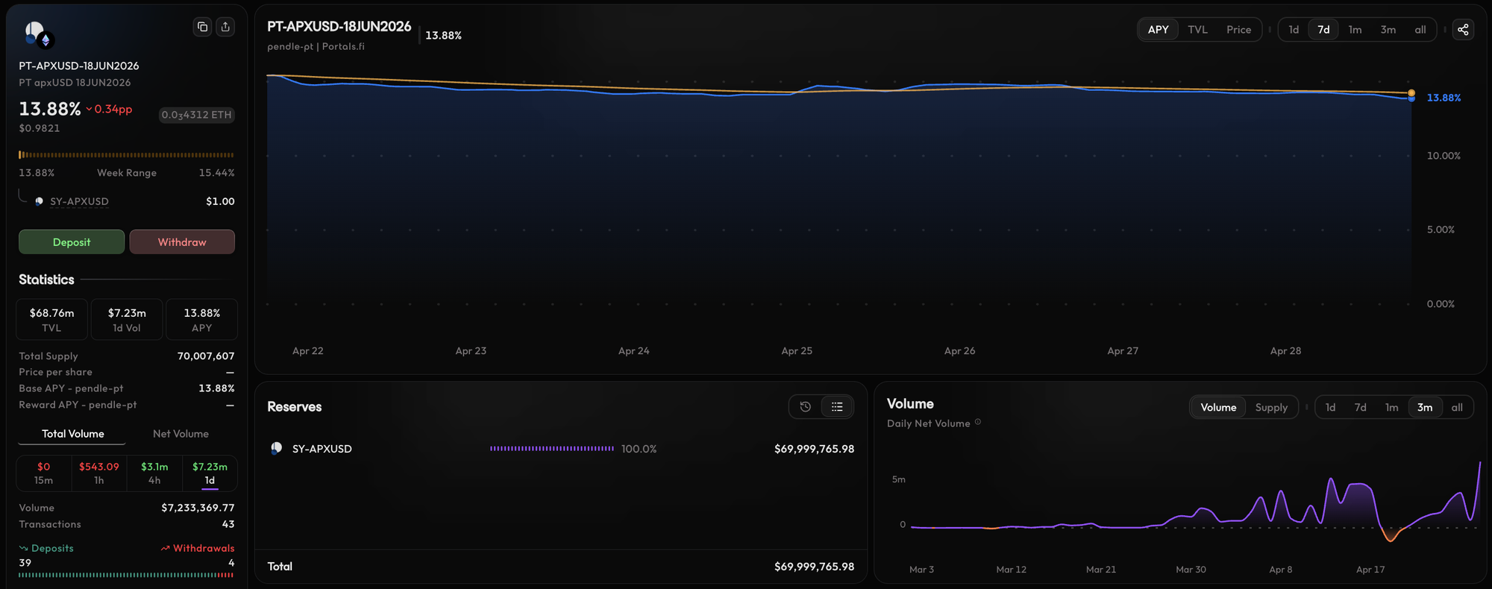This screenshot has width=1492, height=589.
Task: Set Volume chart range to 1m
Action: (1391, 407)
